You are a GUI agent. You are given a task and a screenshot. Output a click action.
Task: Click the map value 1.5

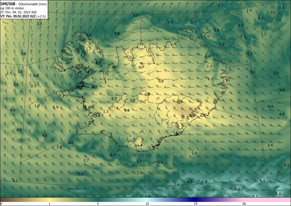click(x=89, y=48)
